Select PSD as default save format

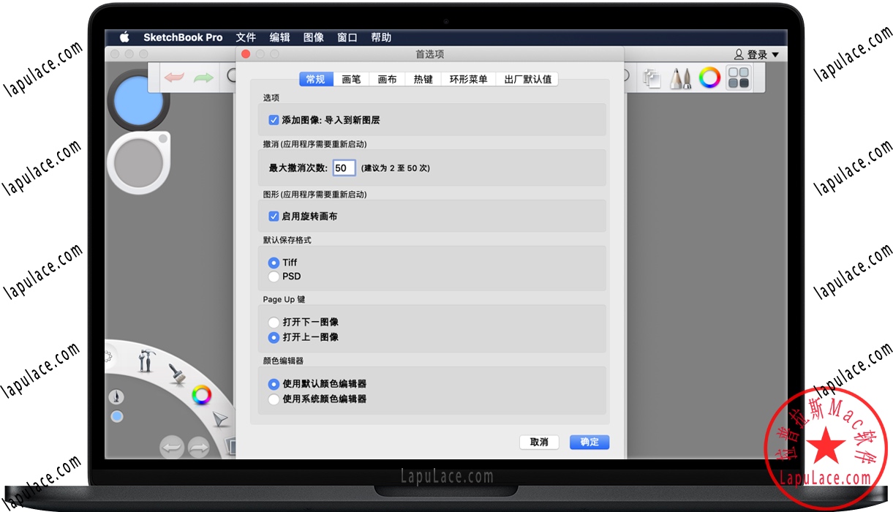tap(274, 276)
